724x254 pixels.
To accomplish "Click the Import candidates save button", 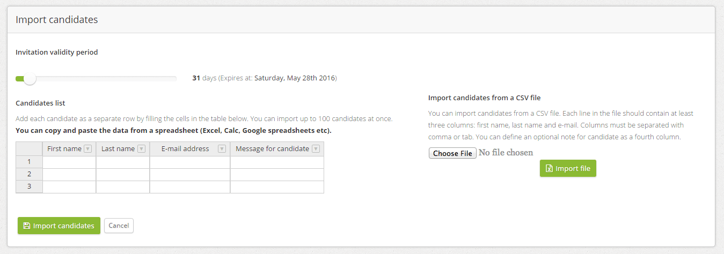I will coord(59,226).
